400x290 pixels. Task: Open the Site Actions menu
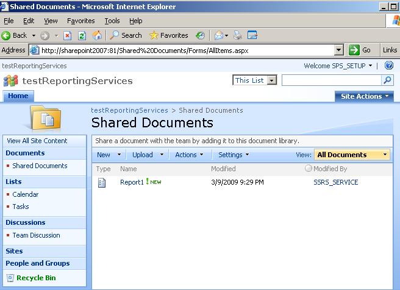pyautogui.click(x=364, y=96)
